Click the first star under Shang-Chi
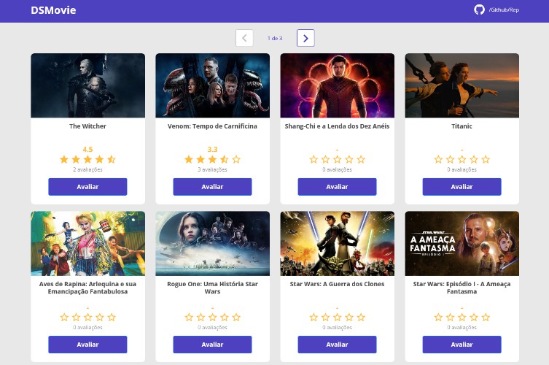Image resolution: width=549 pixels, height=365 pixels. 314,159
